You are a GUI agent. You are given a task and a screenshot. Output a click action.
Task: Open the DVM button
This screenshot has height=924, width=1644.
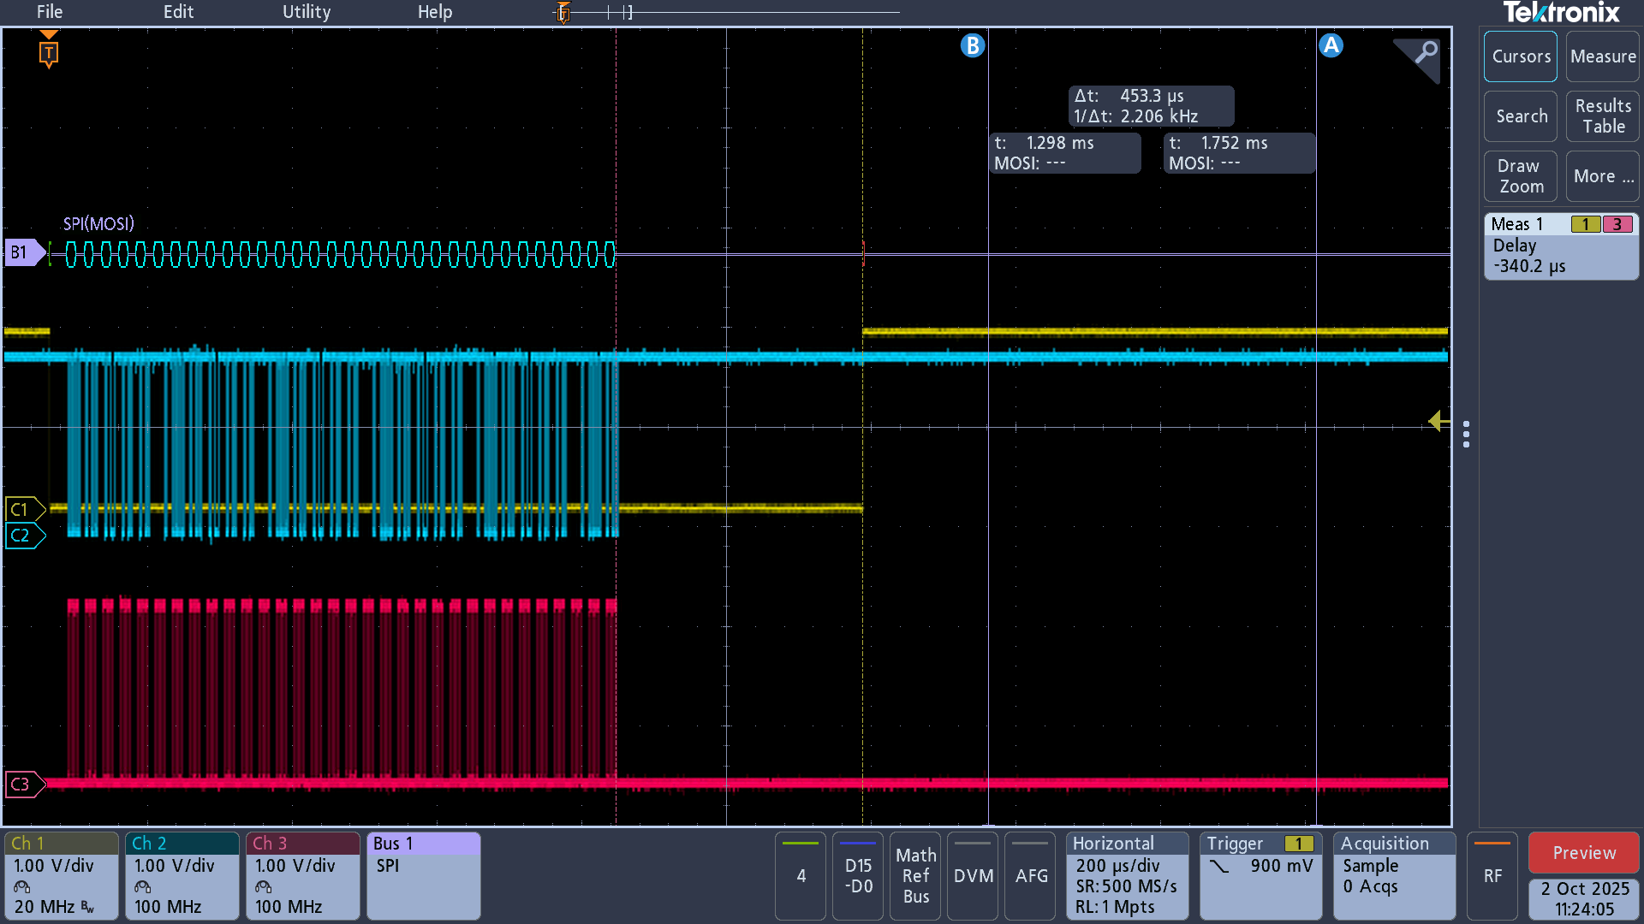973,875
